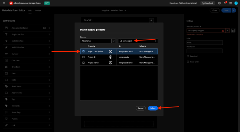The image size is (240, 132).
Task: Clear the wm:project search text
Action: tap(156, 41)
